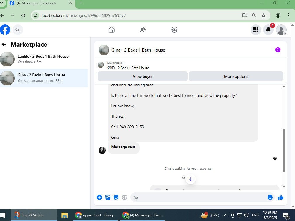Open Chrome profile icon
The image size is (295, 221).
pos(278,15)
